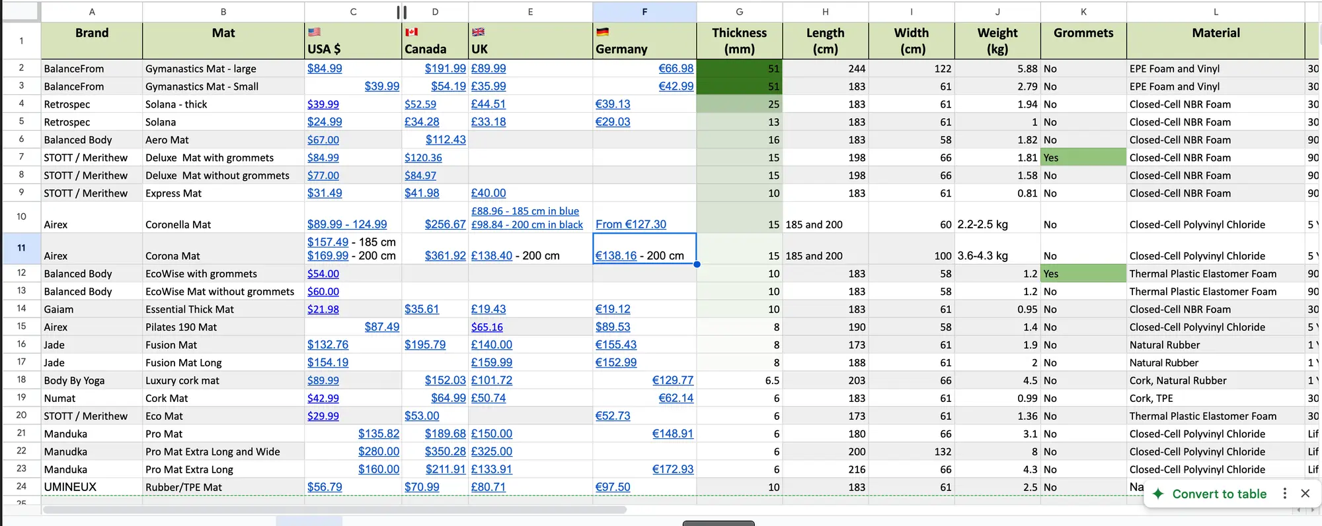The height and width of the screenshot is (526, 1322).
Task: Open the £98.84 - 200 cm in black link
Action: 527,225
